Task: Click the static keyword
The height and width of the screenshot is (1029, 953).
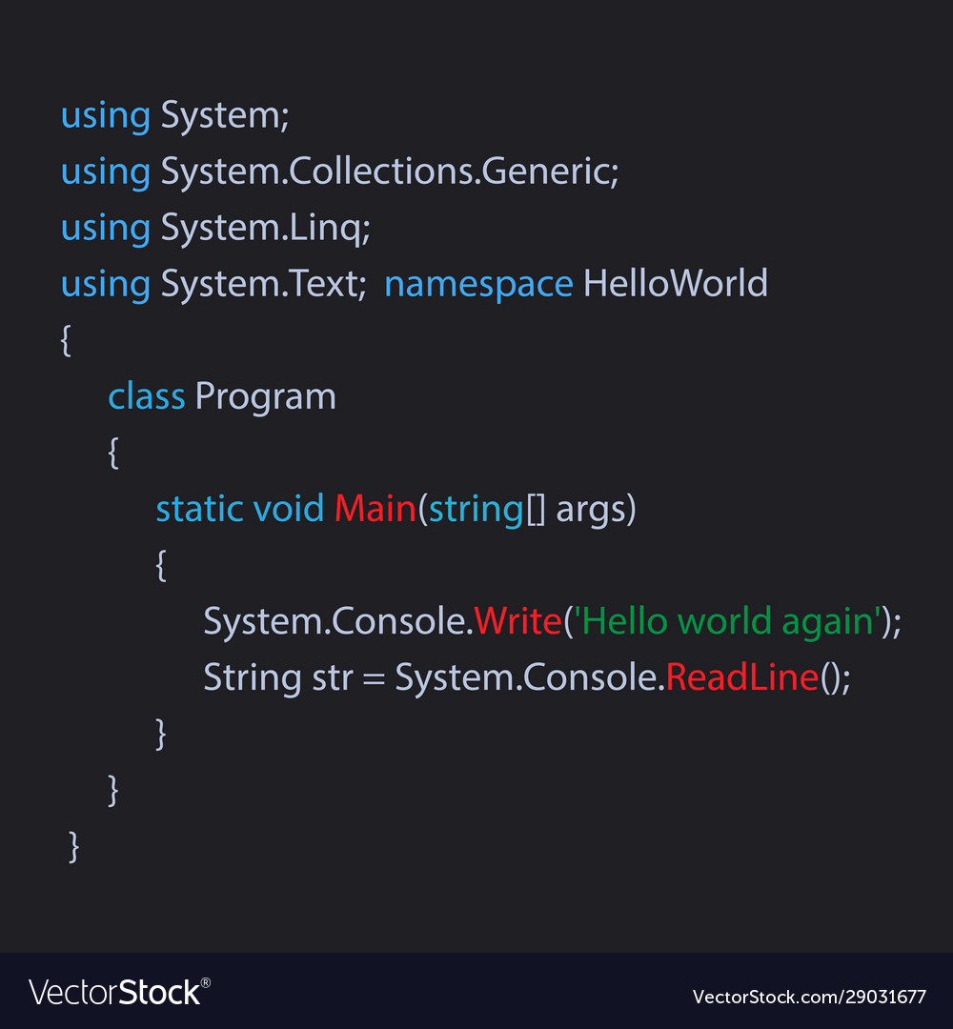Action: click(199, 509)
